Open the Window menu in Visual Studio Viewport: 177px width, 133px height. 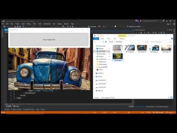(x=66, y=24)
